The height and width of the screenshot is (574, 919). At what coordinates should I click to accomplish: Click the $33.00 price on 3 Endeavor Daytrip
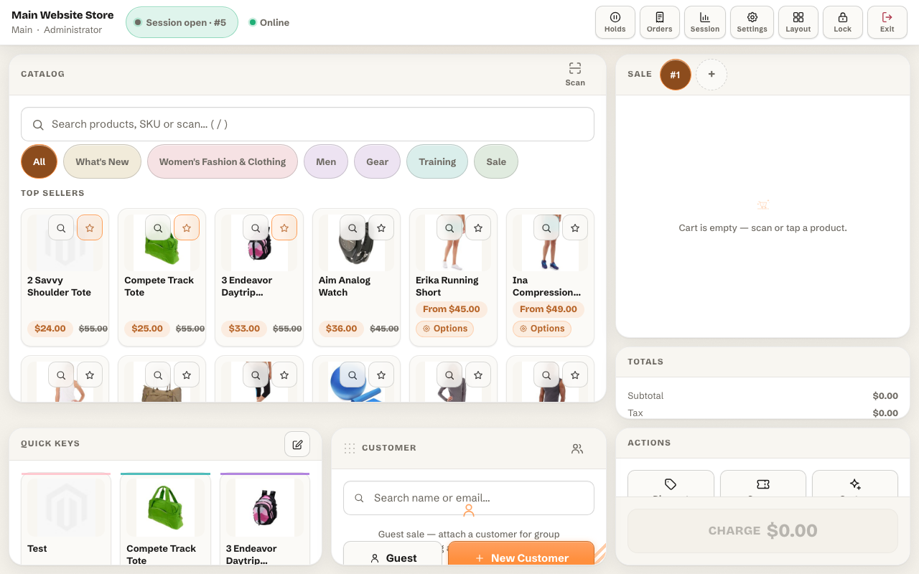[244, 329]
